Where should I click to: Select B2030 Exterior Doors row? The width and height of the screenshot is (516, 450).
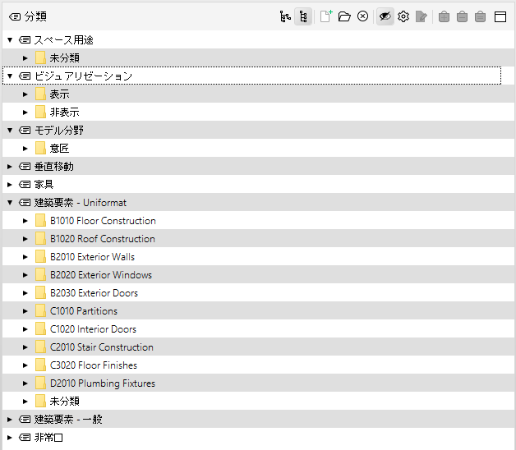coord(258,293)
